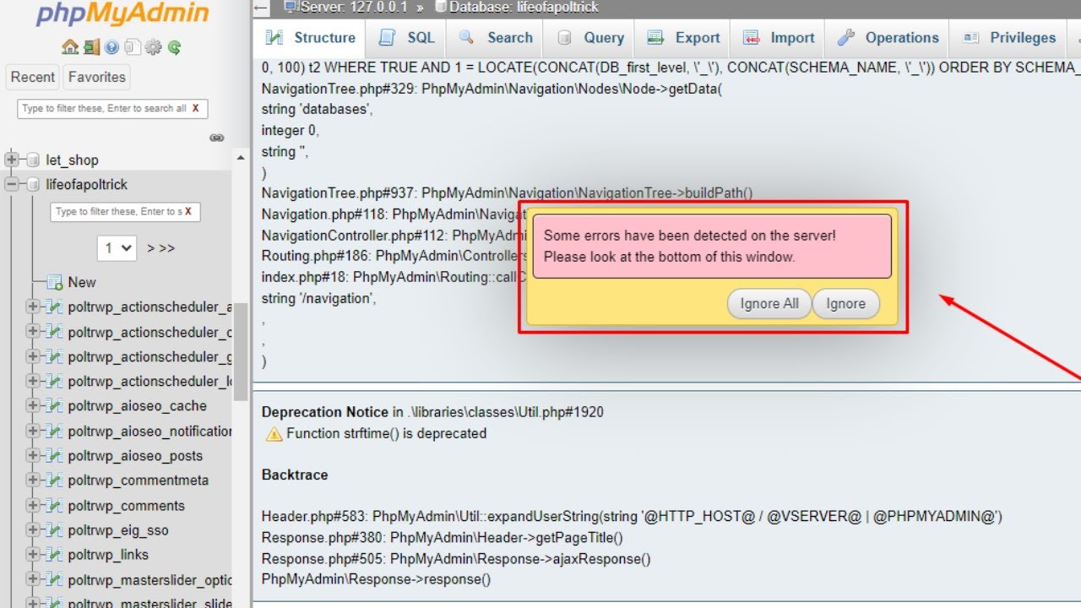Collapse the lifeofapoltrick database node

[x=12, y=184]
